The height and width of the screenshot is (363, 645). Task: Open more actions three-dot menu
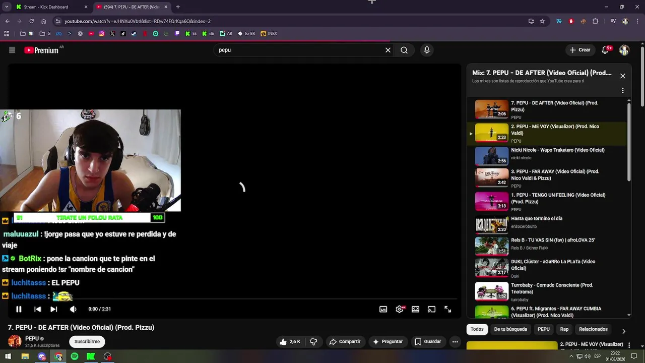point(455,342)
